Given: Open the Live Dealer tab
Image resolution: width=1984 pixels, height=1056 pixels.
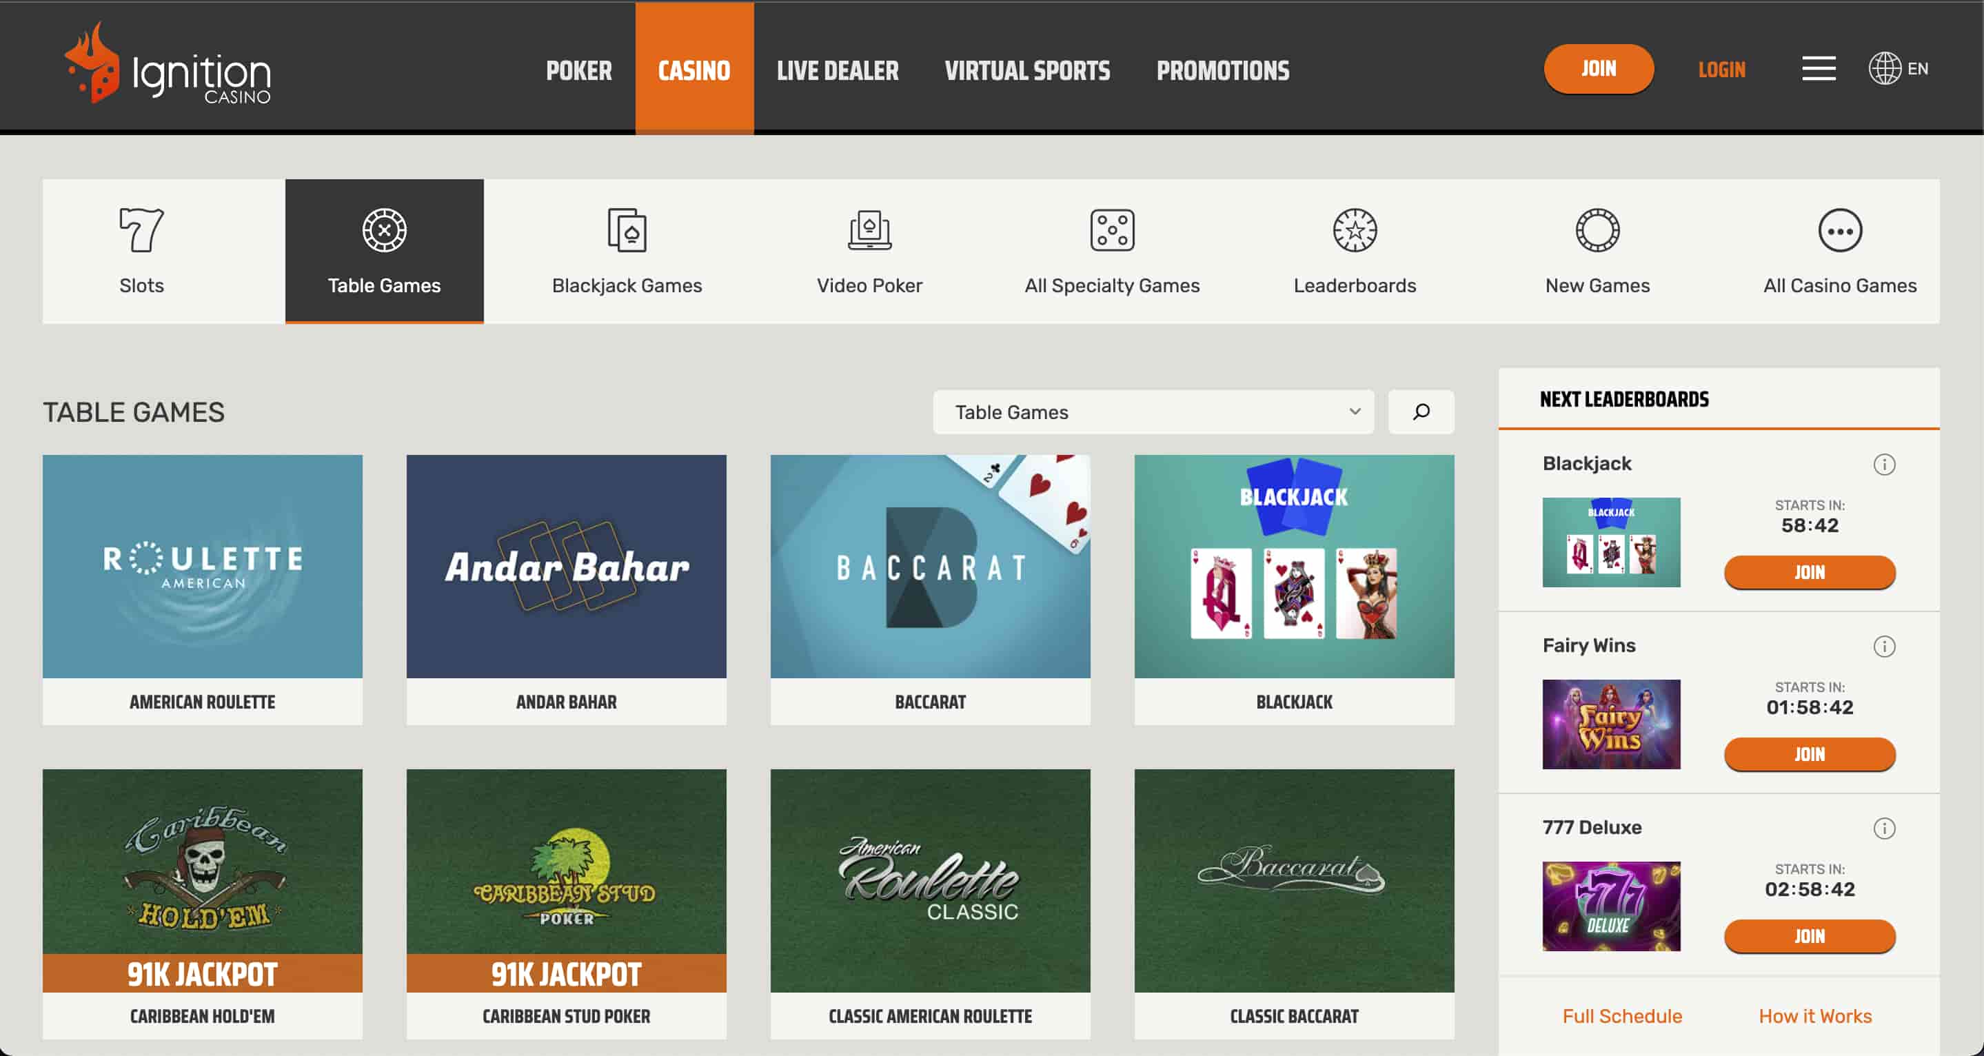Looking at the screenshot, I should click(x=837, y=70).
